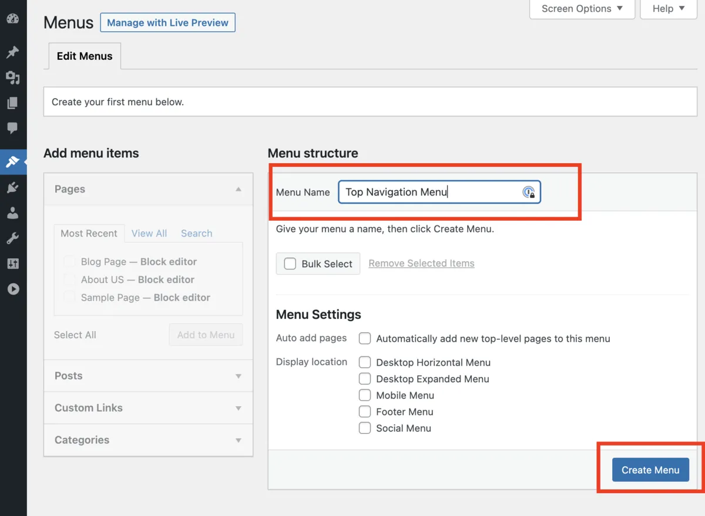Click 'Give your menu a name' instruction text
Viewport: 705px width, 516px height.
[x=385, y=229]
